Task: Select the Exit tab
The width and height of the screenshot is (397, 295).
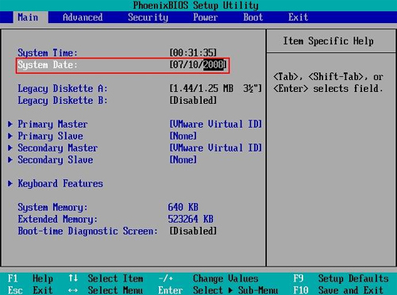Action: click(x=298, y=17)
